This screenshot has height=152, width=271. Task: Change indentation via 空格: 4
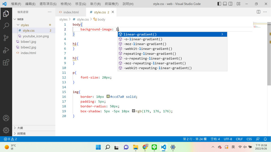pyautogui.click(x=215, y=139)
